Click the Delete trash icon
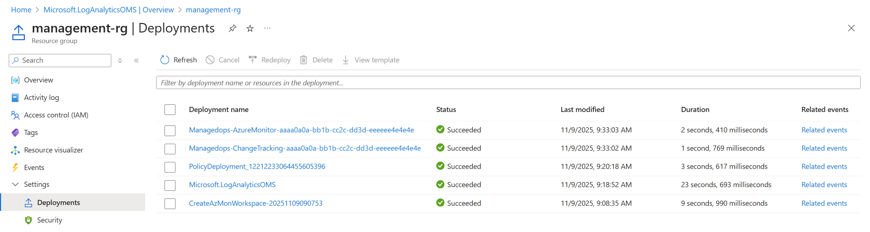 tap(303, 60)
